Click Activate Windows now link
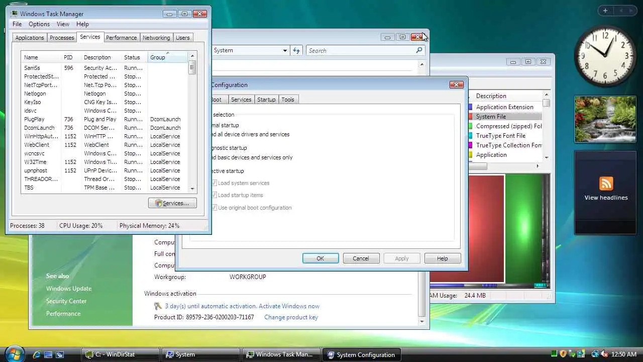643x362 pixels. [289, 306]
